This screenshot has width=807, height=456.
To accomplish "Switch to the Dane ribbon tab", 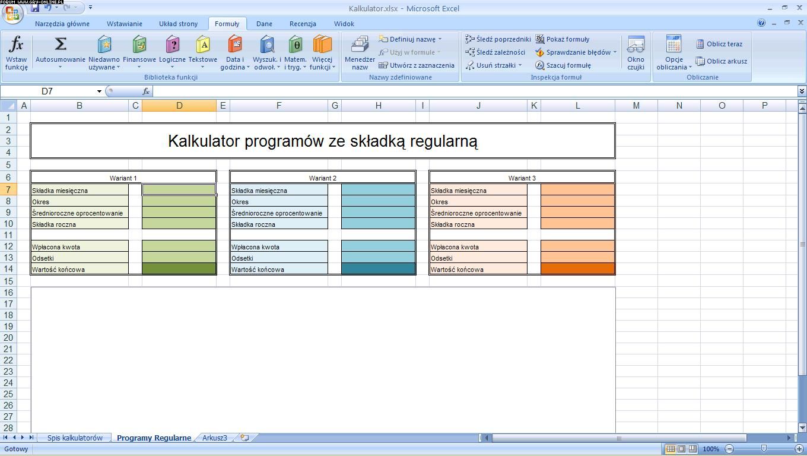I will [x=264, y=24].
